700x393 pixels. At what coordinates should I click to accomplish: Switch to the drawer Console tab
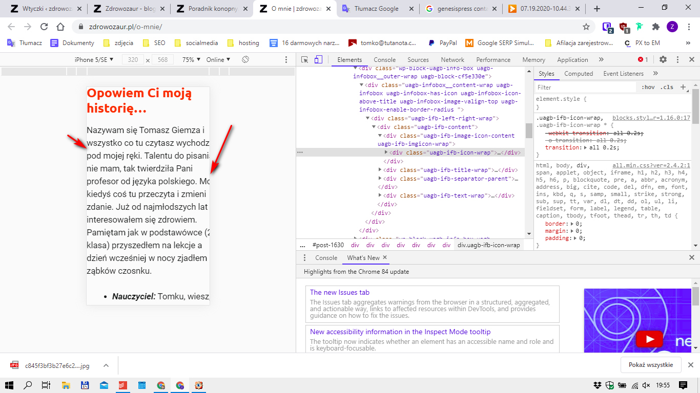[326, 258]
